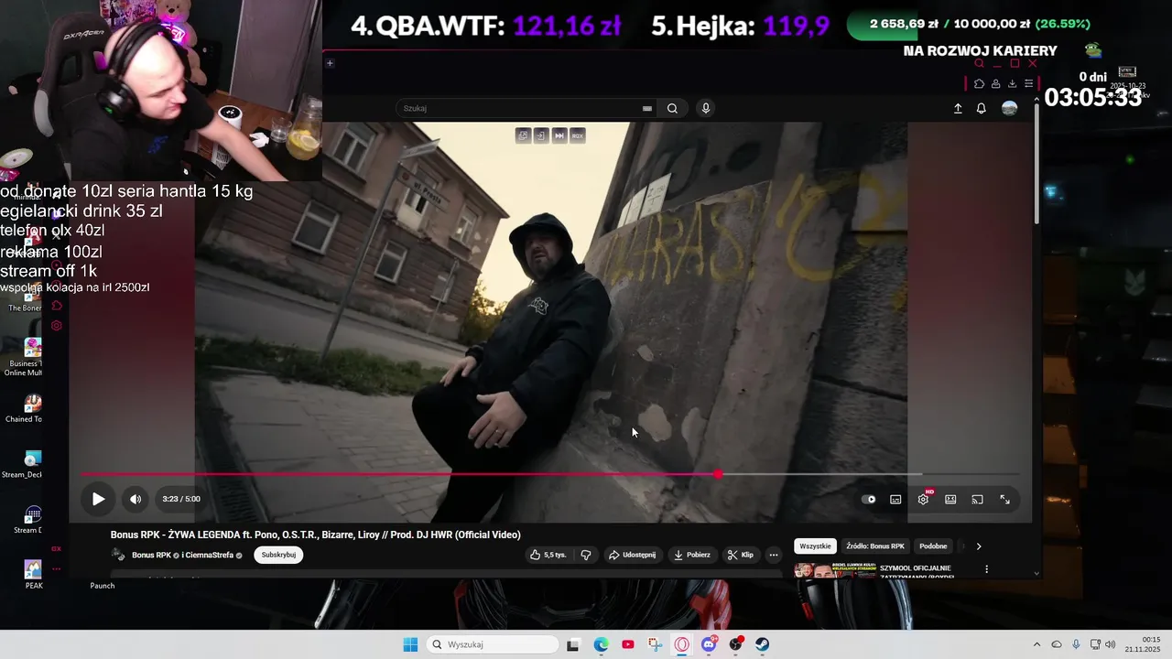Image resolution: width=1172 pixels, height=659 pixels.
Task: Click the Pobierz download button
Action: click(x=692, y=555)
